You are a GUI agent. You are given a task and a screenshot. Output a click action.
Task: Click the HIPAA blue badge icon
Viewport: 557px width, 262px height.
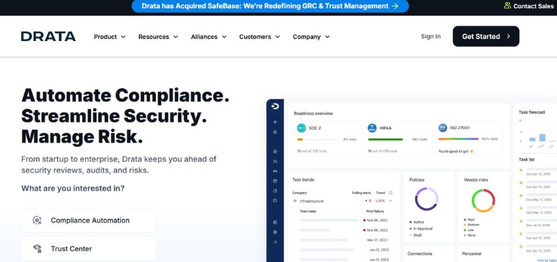372,128
